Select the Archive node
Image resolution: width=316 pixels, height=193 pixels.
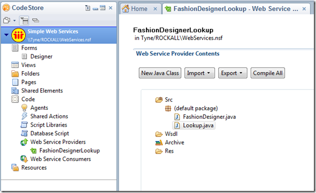tap(175, 142)
